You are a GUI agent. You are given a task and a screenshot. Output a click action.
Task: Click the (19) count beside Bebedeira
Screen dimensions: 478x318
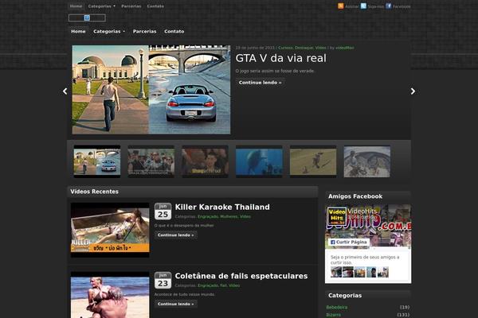pos(405,307)
